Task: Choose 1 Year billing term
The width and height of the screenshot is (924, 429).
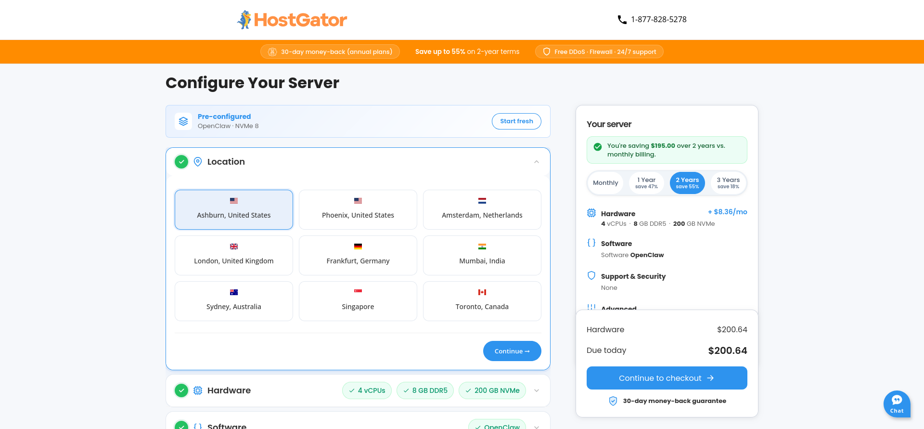Action: click(646, 183)
